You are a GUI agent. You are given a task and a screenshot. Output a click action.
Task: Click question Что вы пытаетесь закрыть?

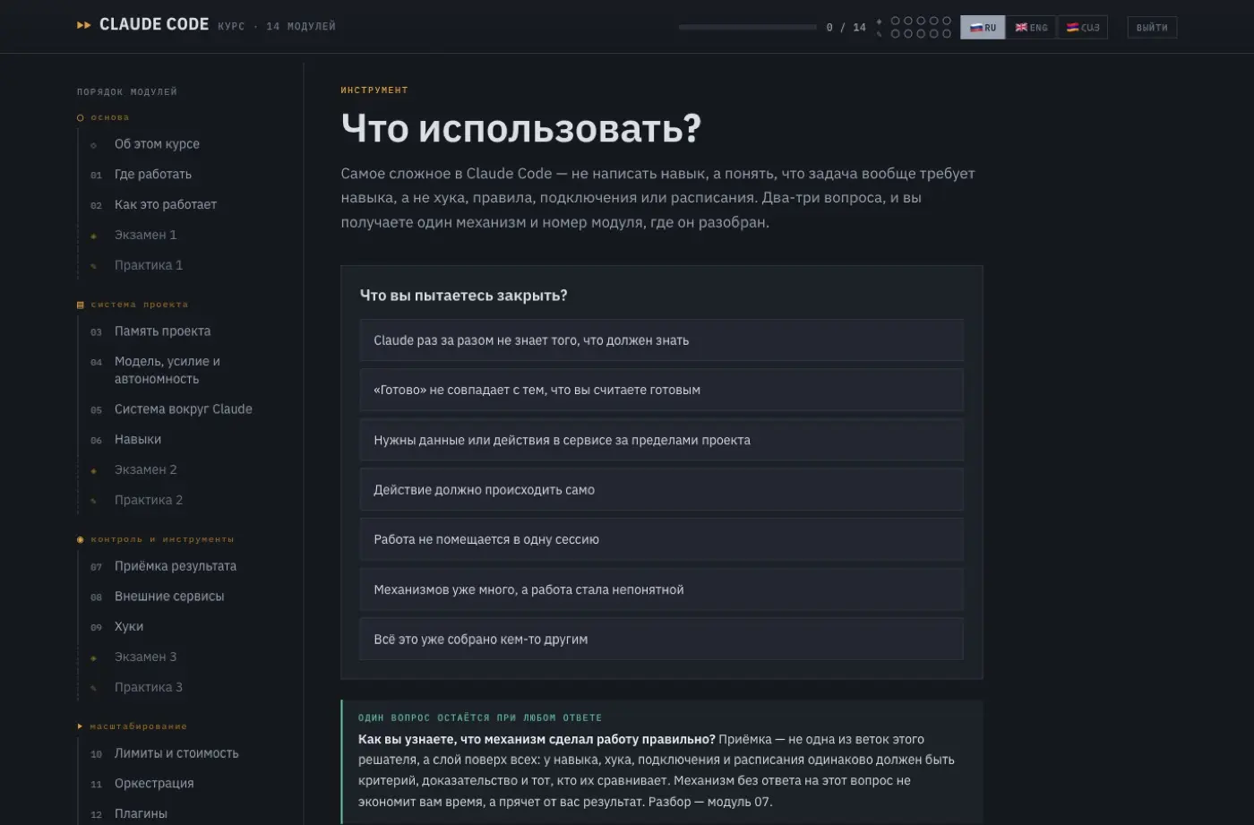(x=463, y=296)
